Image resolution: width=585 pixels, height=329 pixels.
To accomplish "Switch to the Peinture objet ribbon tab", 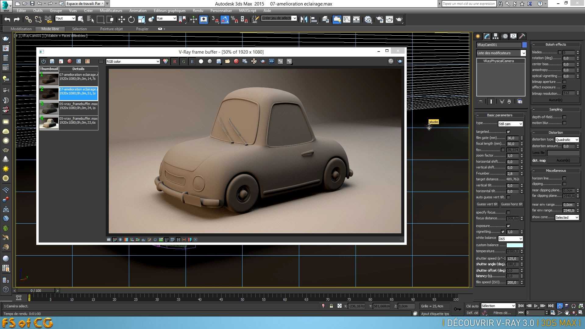I will tap(112, 29).
